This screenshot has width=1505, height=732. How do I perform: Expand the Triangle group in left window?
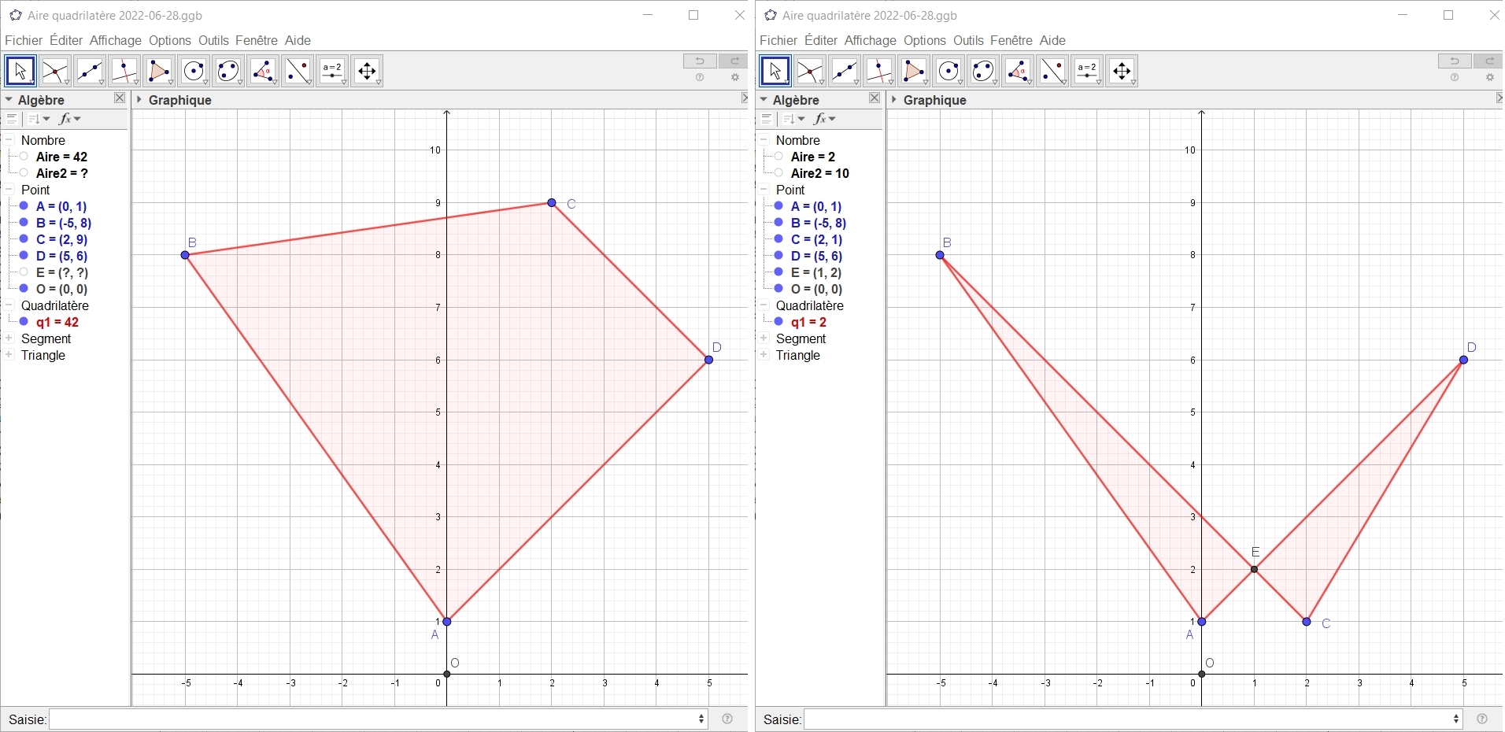coord(9,355)
